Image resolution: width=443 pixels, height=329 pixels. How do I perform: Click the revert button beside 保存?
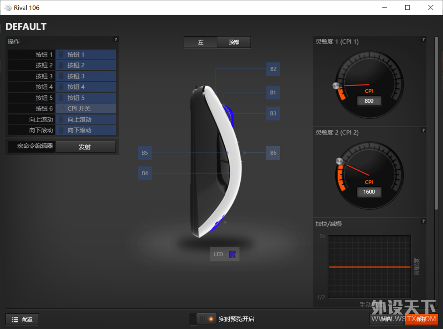coord(386,319)
